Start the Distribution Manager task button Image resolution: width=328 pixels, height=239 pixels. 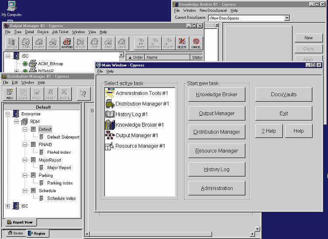click(x=217, y=132)
